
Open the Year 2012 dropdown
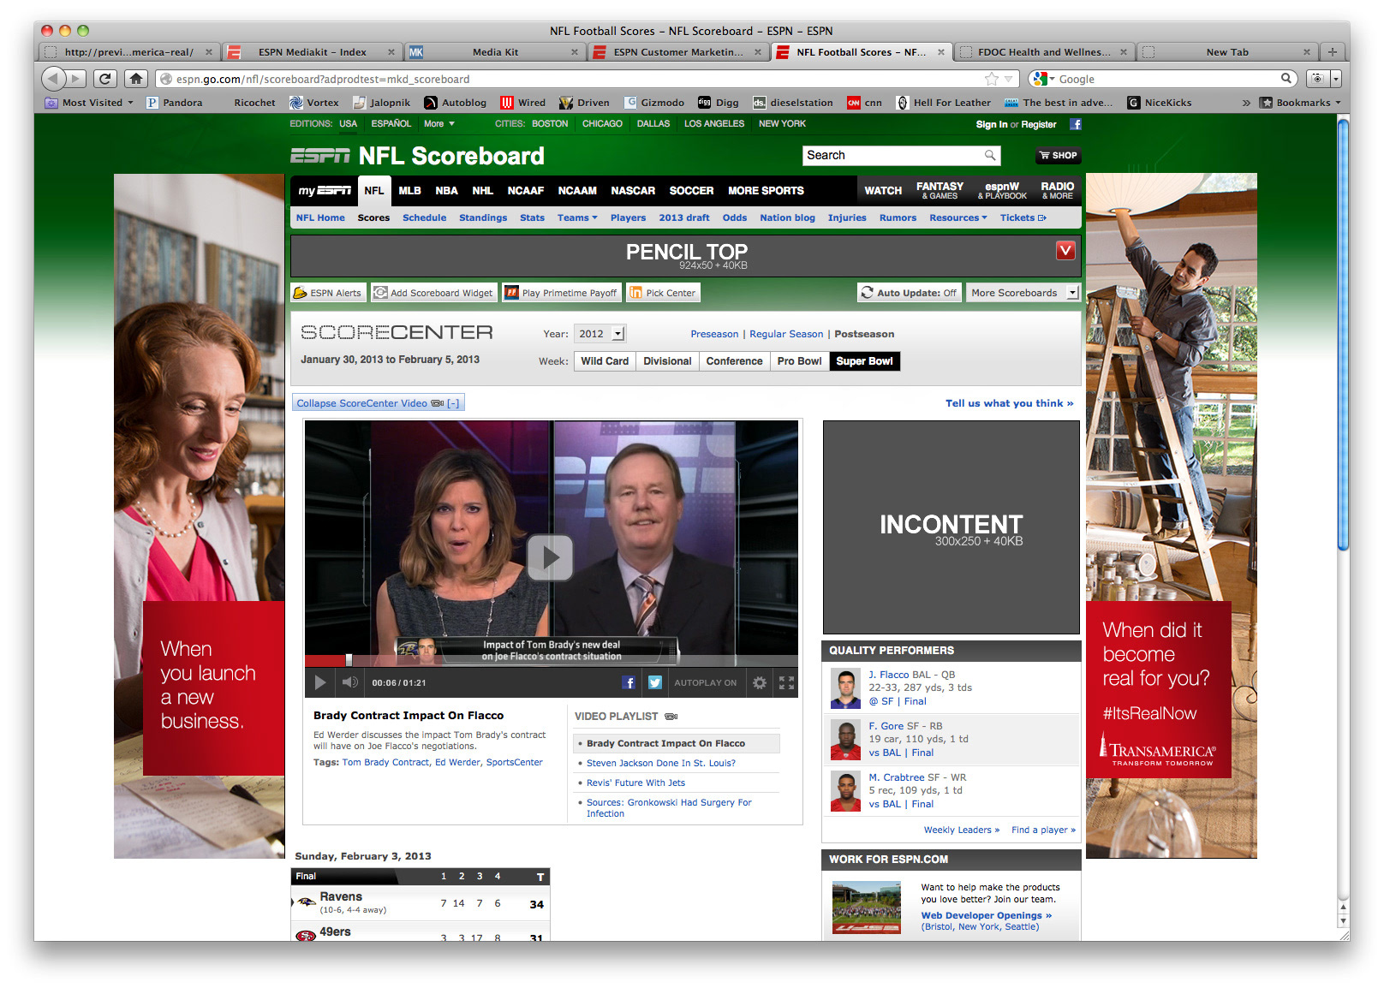point(600,334)
